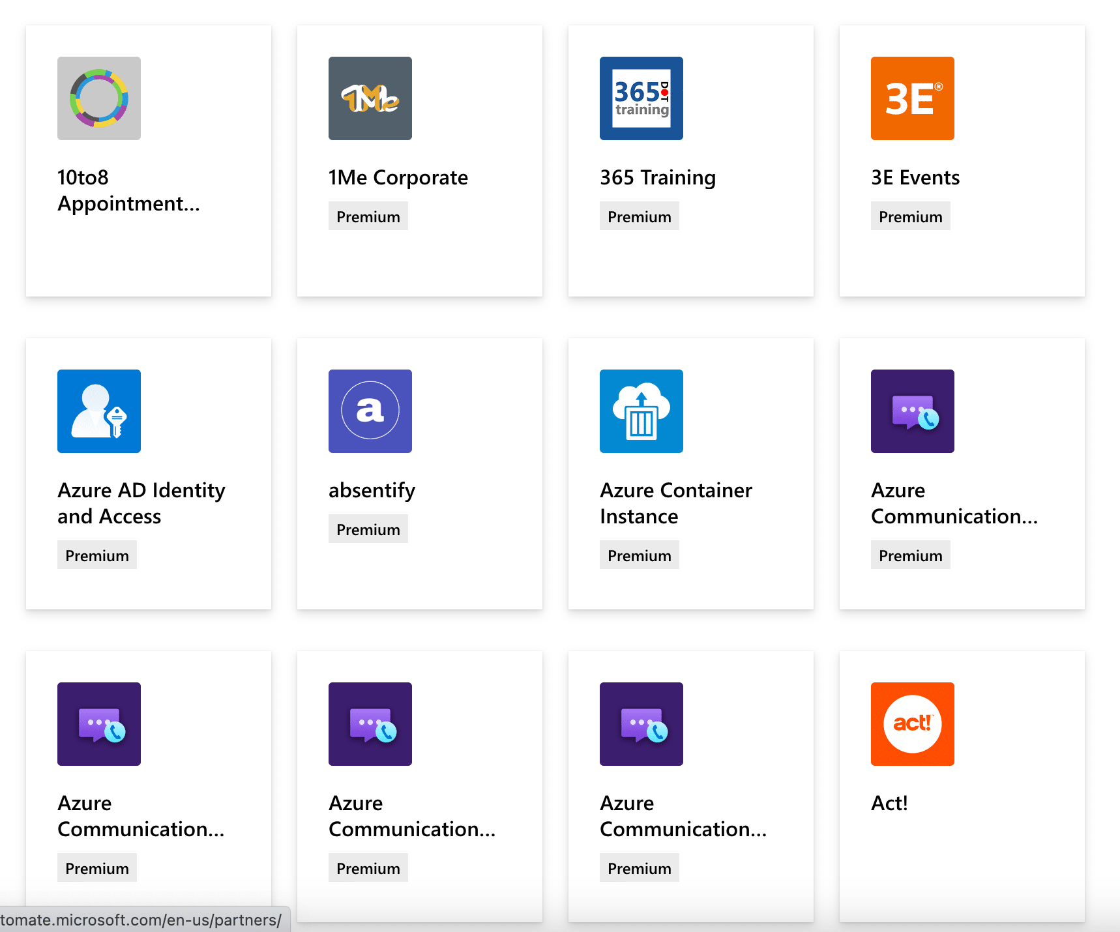Screen dimensions: 1120x932
Task: Click the Azure Communication icon in second row
Action: [912, 411]
